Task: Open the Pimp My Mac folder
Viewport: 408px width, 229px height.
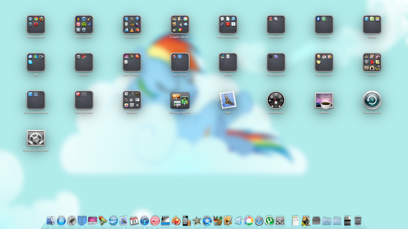Action: pyautogui.click(x=84, y=100)
